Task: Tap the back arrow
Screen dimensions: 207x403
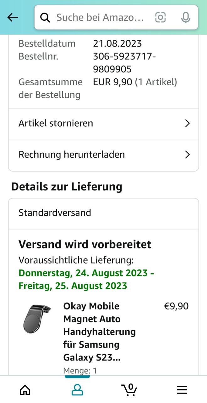Action: [13, 18]
